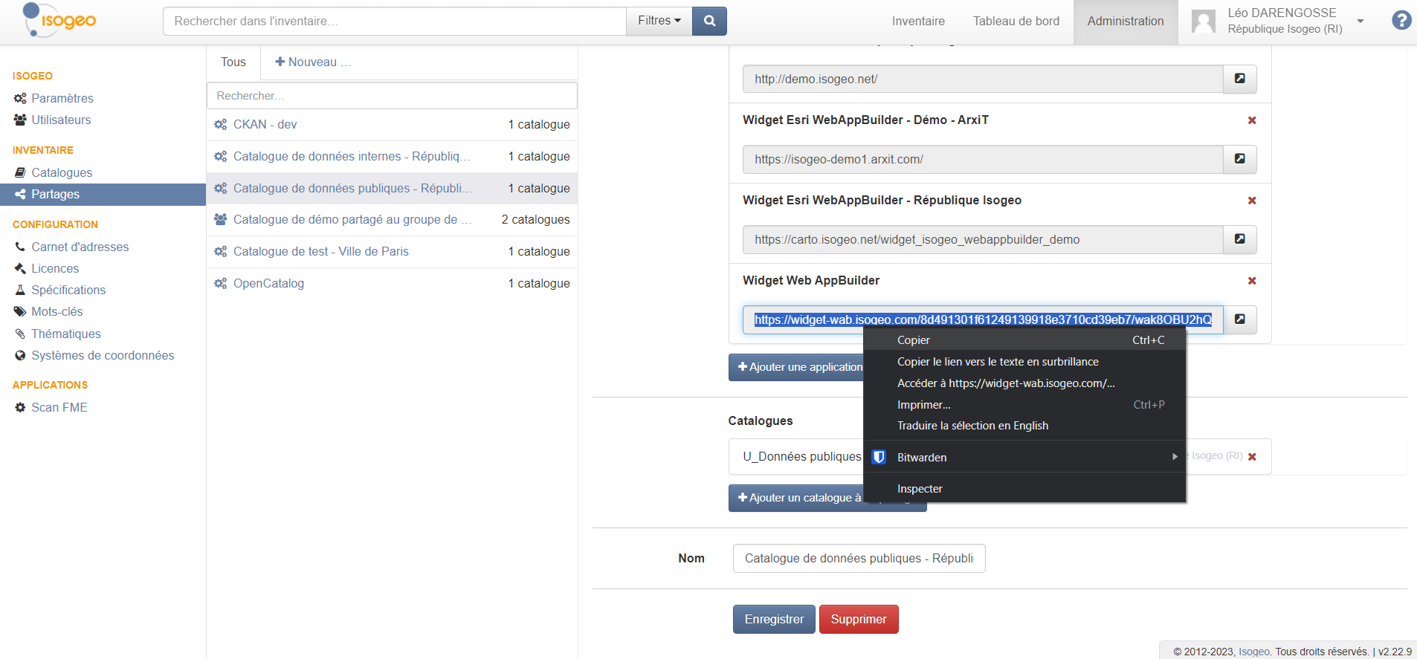Go to Inventaire in top navigation
Viewport: 1417px width, 659px height.
tap(918, 21)
